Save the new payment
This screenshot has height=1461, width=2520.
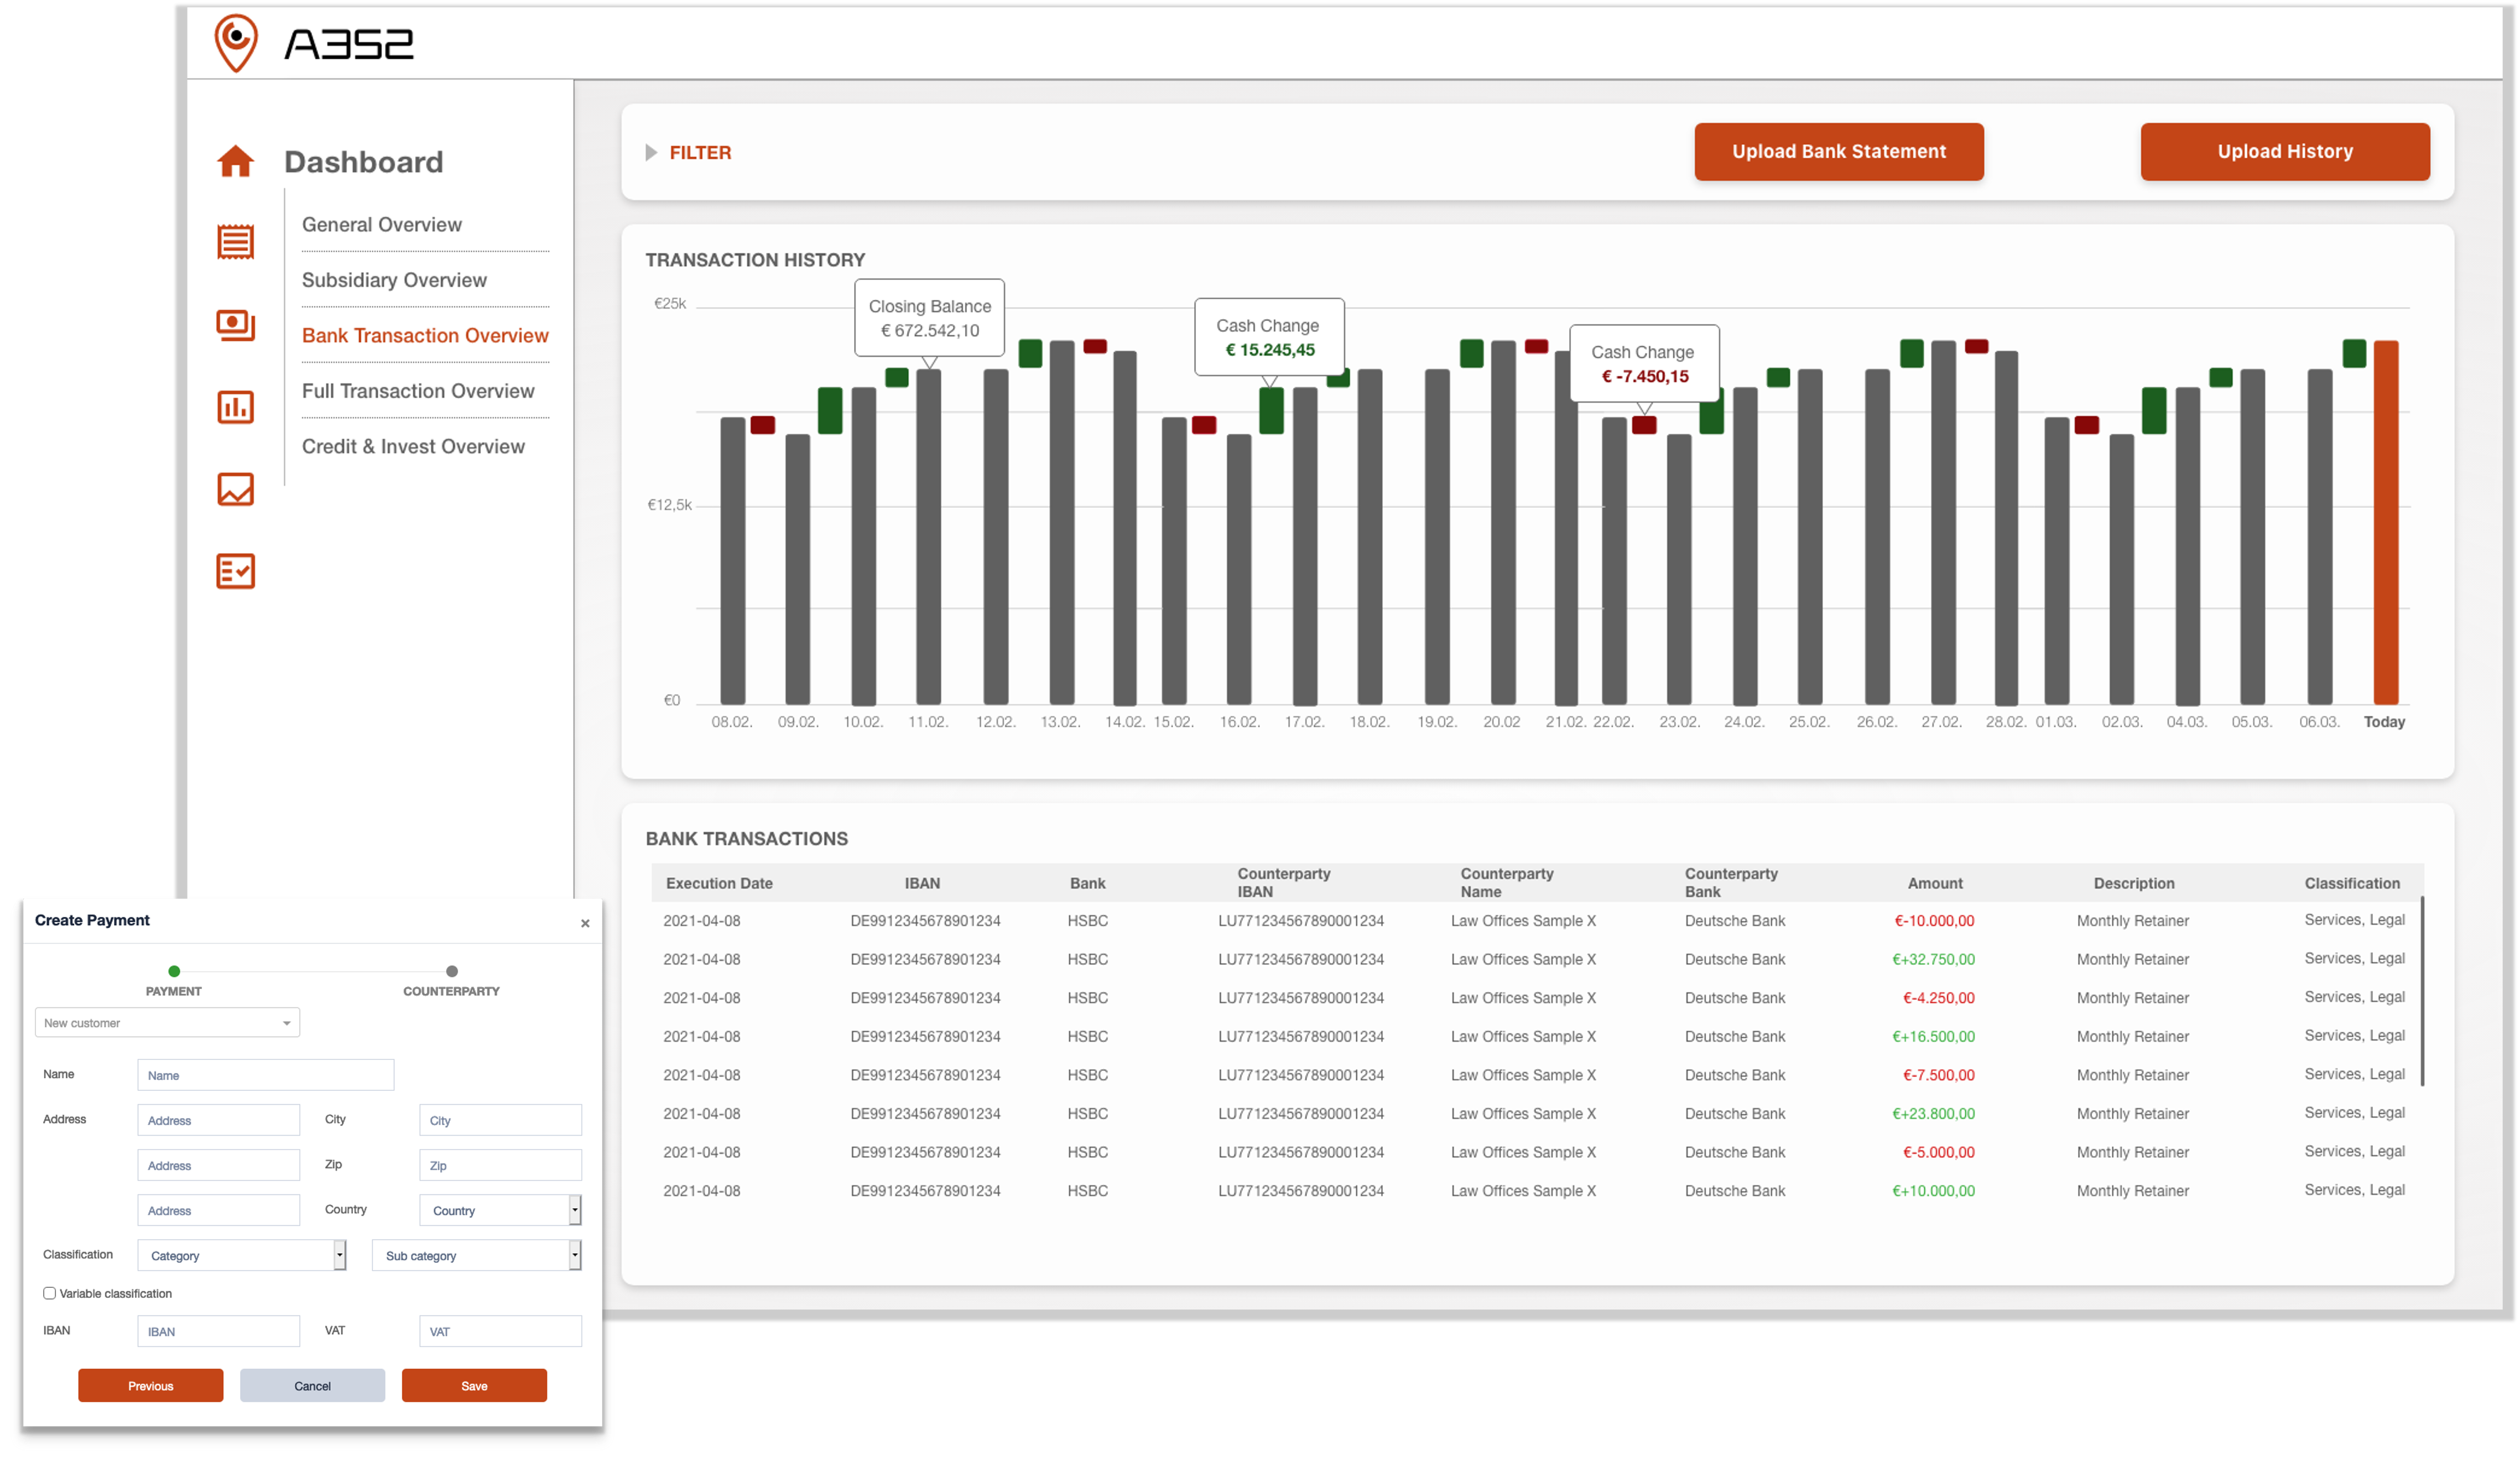tap(474, 1386)
